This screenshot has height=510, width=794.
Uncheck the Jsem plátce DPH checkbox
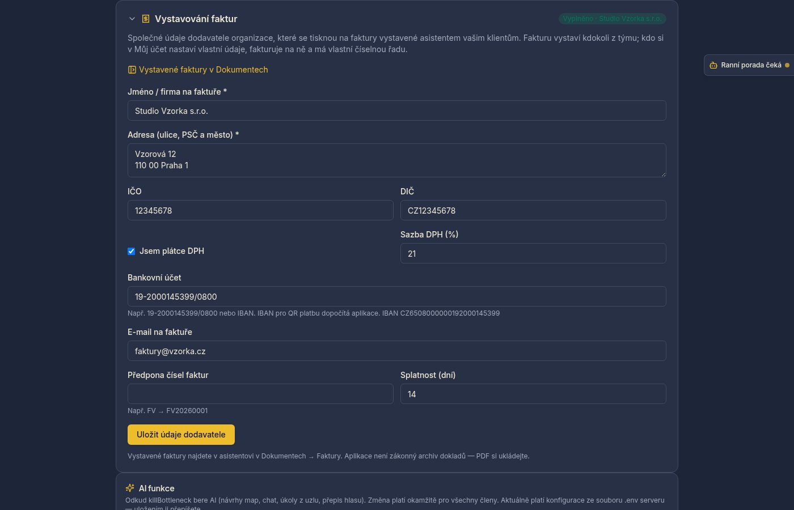click(132, 251)
